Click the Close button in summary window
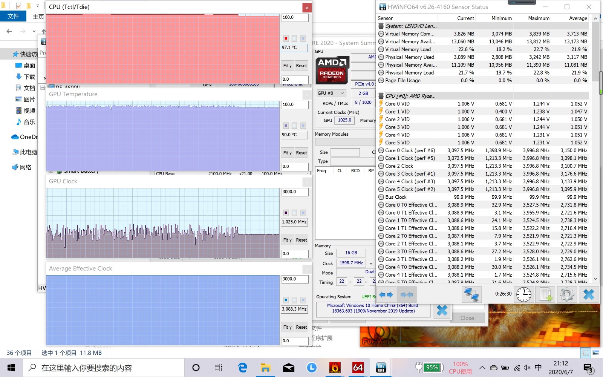The image size is (603, 377). (x=467, y=318)
